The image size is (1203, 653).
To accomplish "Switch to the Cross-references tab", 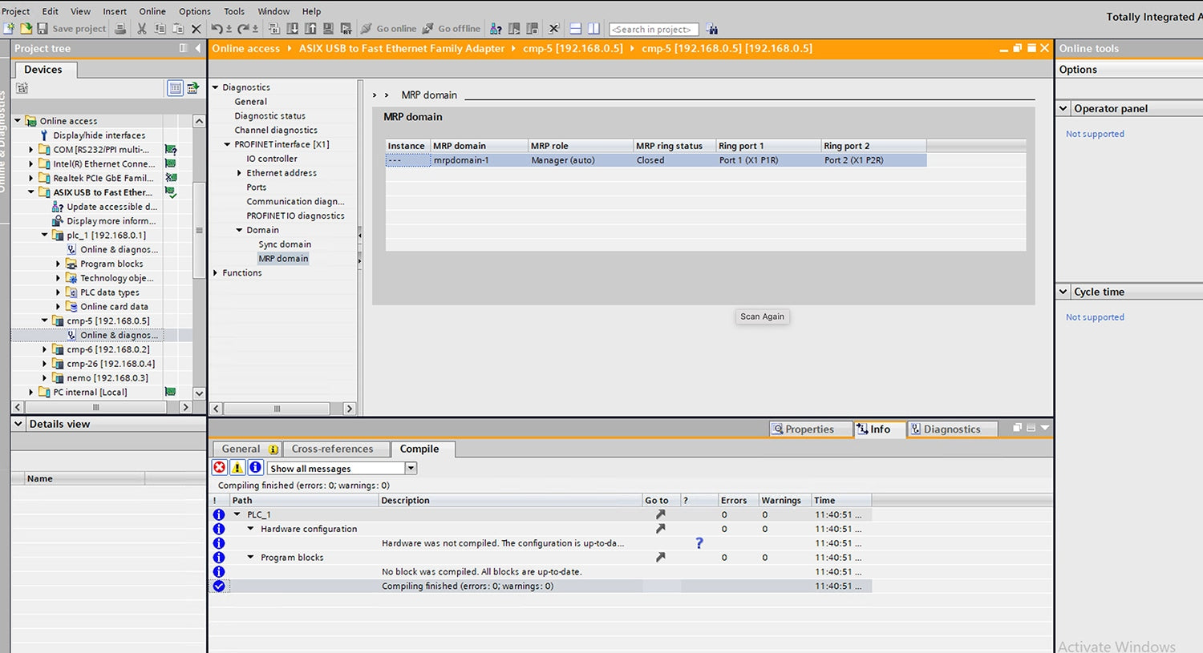I will point(332,449).
